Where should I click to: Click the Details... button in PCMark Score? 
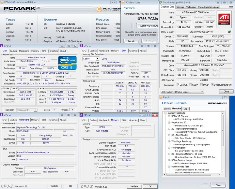pos(132,41)
